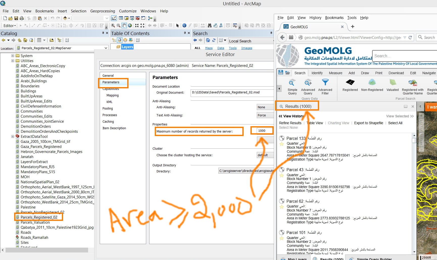Screen dimensions: 437x260
Task: Select the Zoom In magnifier tool
Action: tap(113, 25)
